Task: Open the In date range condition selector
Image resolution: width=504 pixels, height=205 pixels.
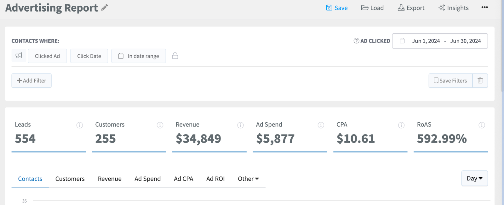Action: pyautogui.click(x=139, y=56)
